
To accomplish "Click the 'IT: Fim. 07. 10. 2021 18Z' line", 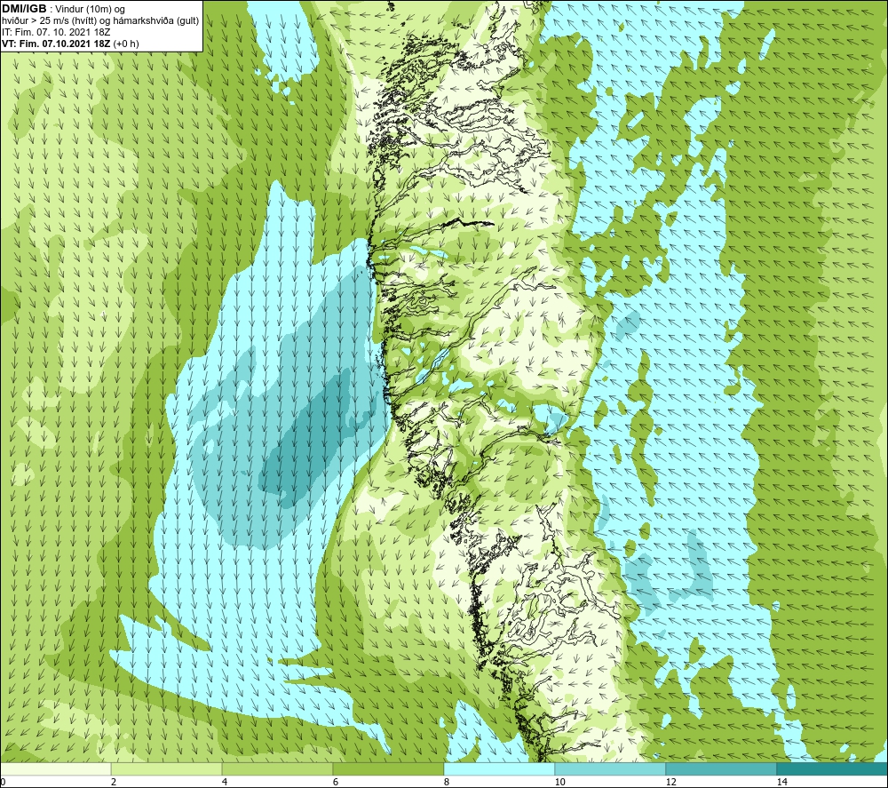I will [x=56, y=32].
